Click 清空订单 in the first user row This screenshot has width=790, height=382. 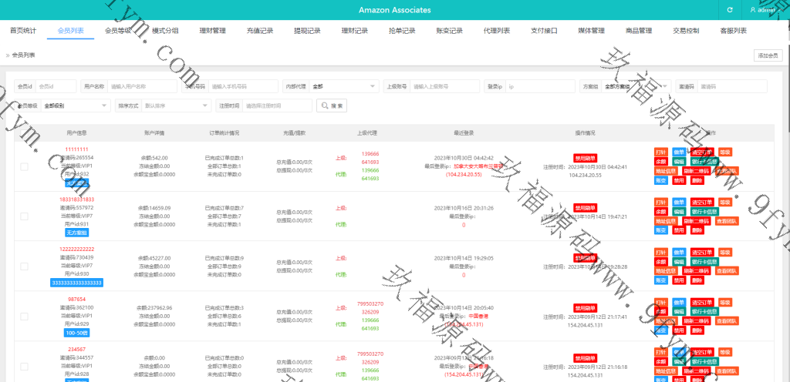[701, 152]
